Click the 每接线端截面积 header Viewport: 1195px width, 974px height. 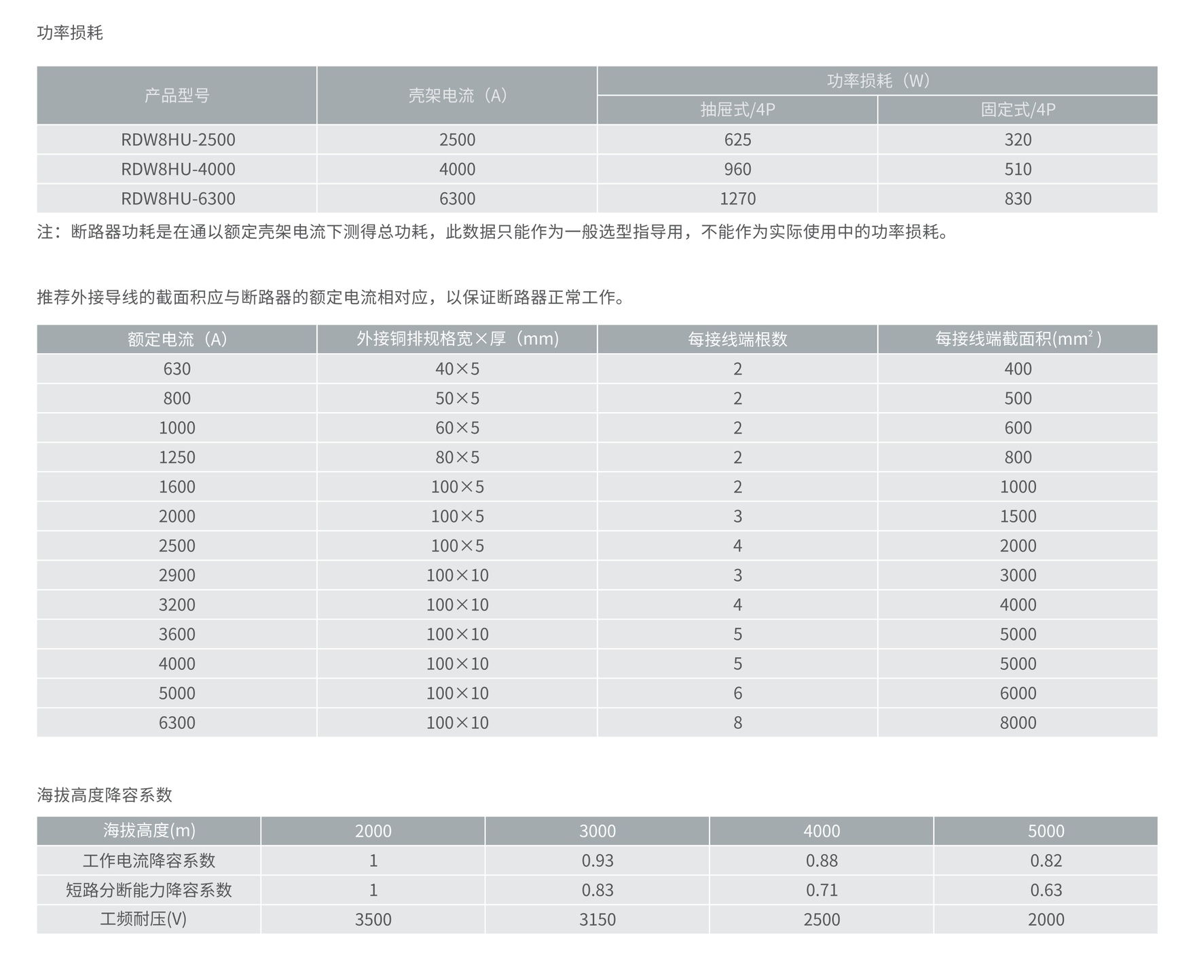[x=1018, y=339]
